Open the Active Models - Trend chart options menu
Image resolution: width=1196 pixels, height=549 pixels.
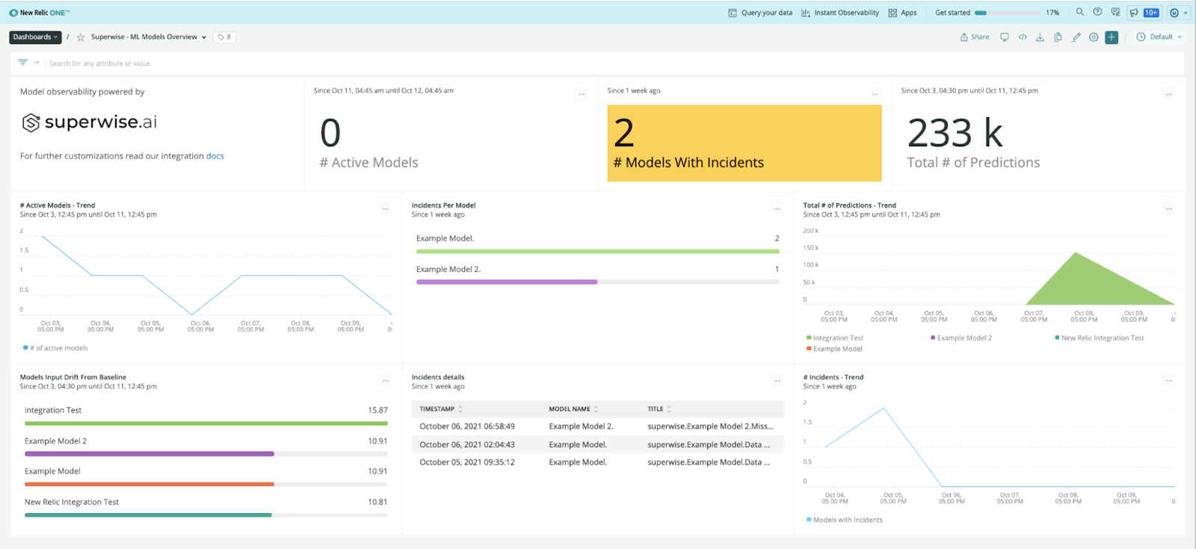386,209
